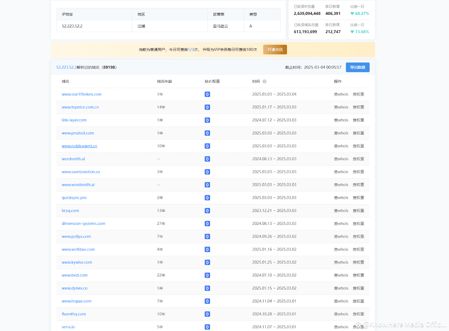Click the green down arrow next to 68.27%
This screenshot has width=449, height=331.
click(x=352, y=14)
